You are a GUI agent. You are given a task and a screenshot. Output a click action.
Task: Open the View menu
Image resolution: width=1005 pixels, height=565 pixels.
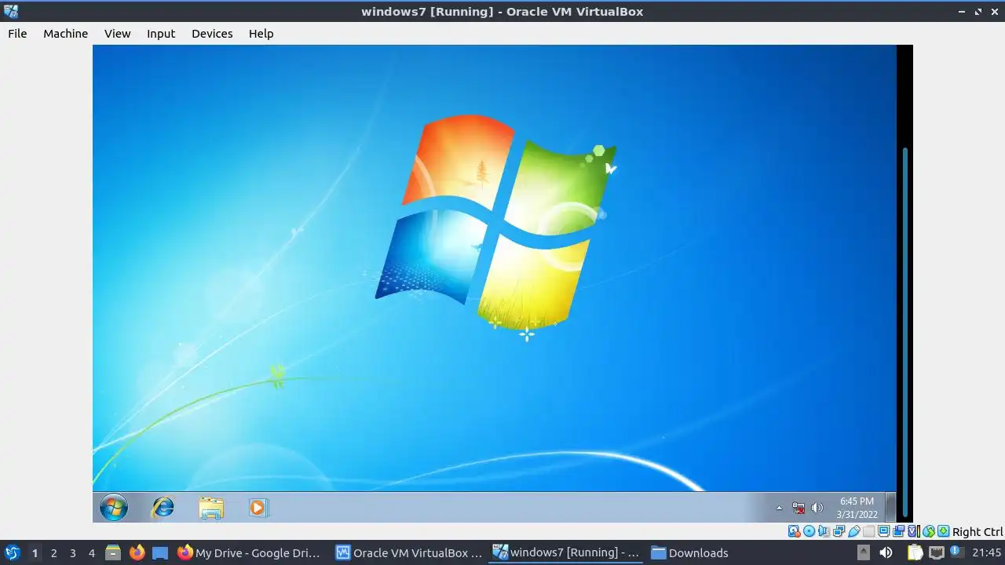pyautogui.click(x=118, y=34)
